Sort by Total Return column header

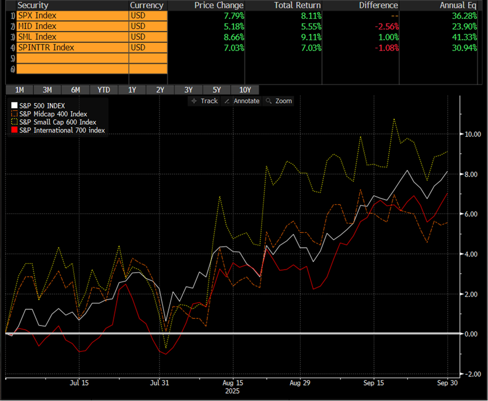[297, 5]
